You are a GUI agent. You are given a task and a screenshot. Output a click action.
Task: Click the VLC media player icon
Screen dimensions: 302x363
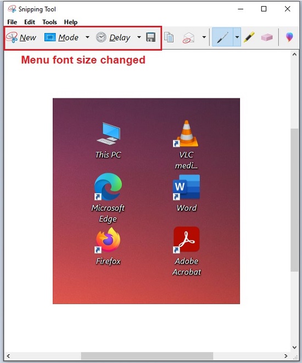pyautogui.click(x=186, y=134)
